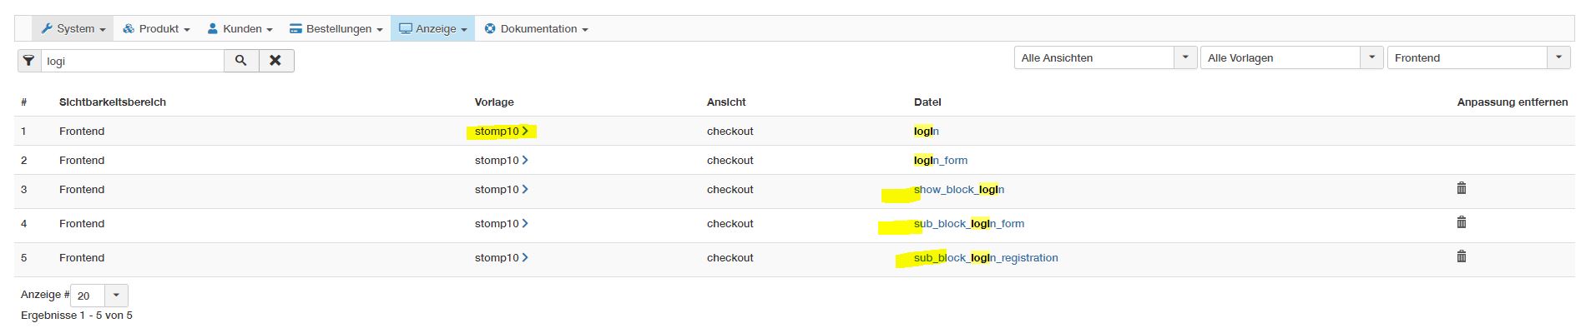1596x333 pixels.
Task: Change the Anzeige # page size dropdown
Action: click(x=116, y=296)
